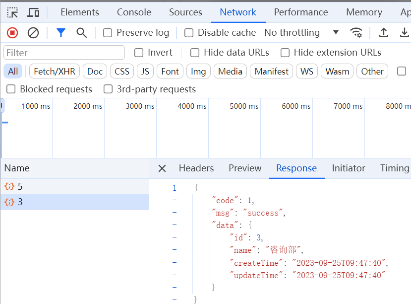
Task: Check 3rd-party requests
Action: click(108, 89)
